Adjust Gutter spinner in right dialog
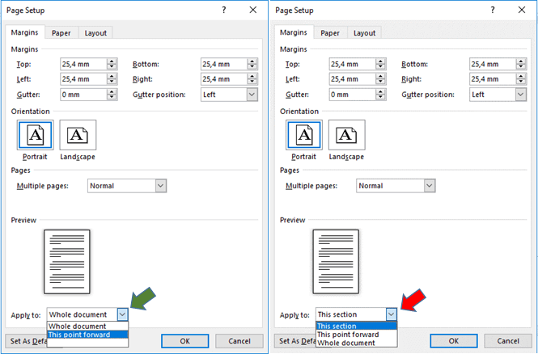The height and width of the screenshot is (354, 538). click(x=380, y=95)
